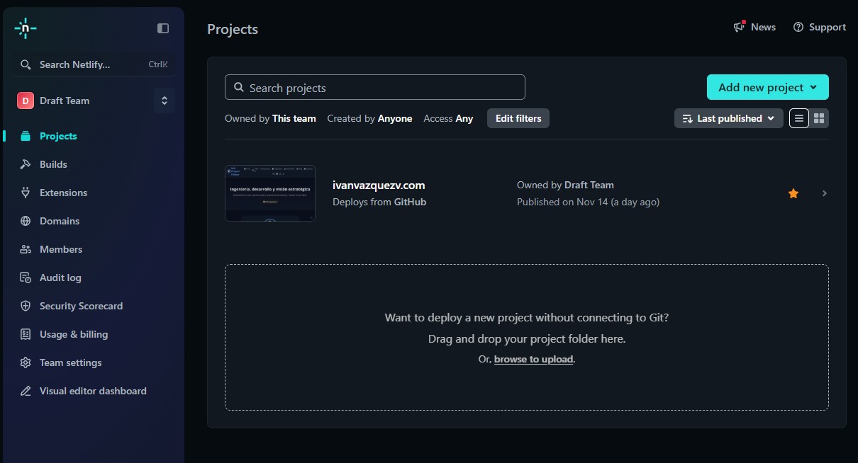Image resolution: width=858 pixels, height=463 pixels.
Task: Open the ivanvazquezv.com project thumbnail
Action: (270, 193)
